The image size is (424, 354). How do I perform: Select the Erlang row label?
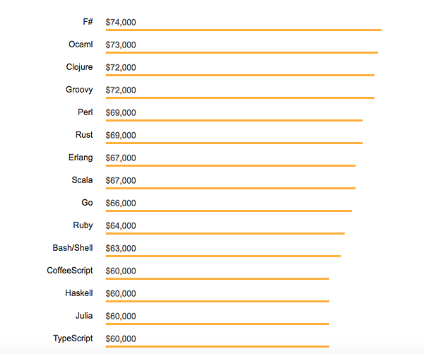(x=81, y=158)
